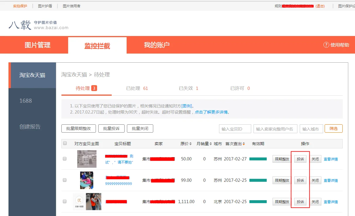Click the 八载 logo
The width and height of the screenshot is (355, 216).
point(20,25)
